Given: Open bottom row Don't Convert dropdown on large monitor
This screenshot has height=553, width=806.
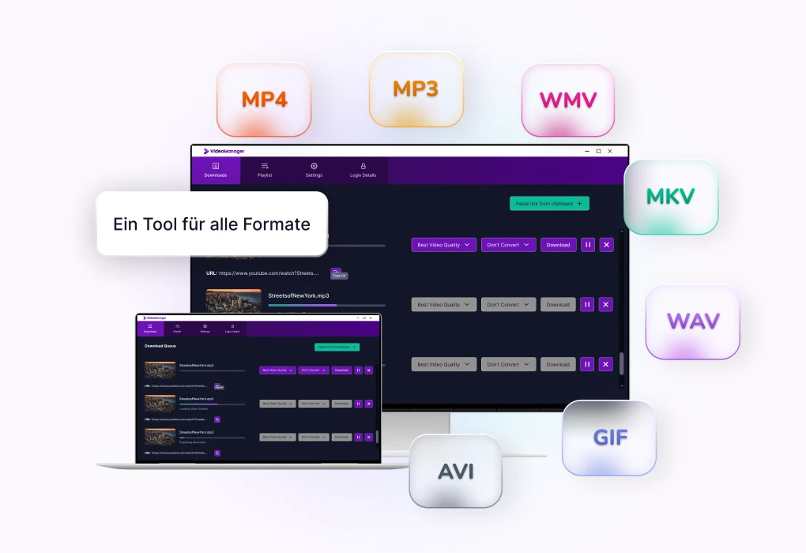Looking at the screenshot, I should [508, 364].
